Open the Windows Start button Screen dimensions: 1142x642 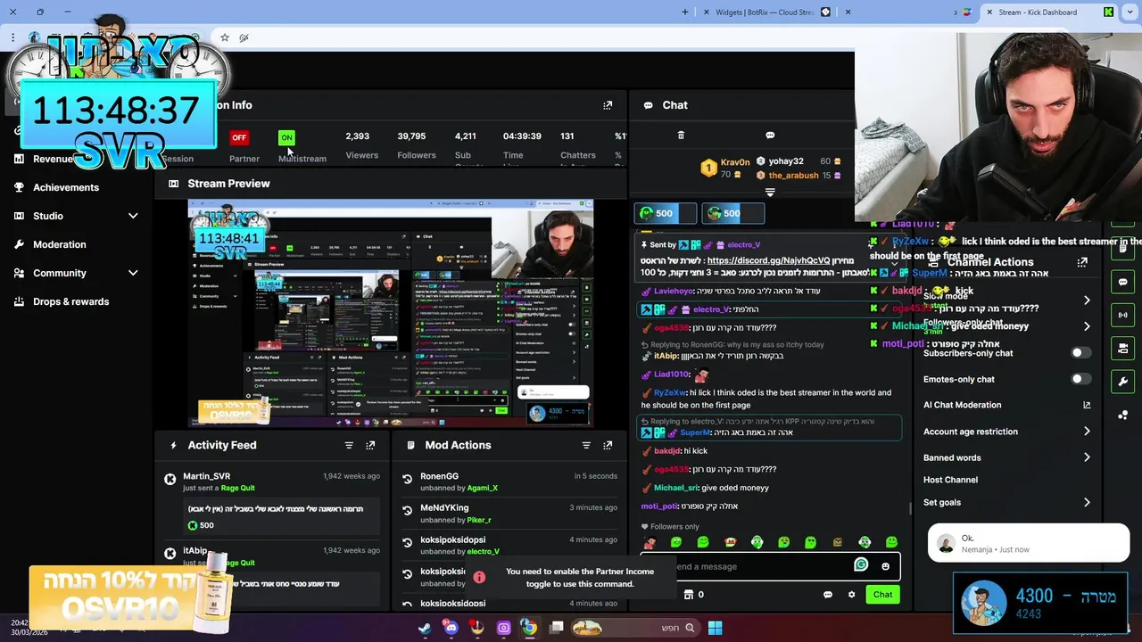click(x=715, y=628)
